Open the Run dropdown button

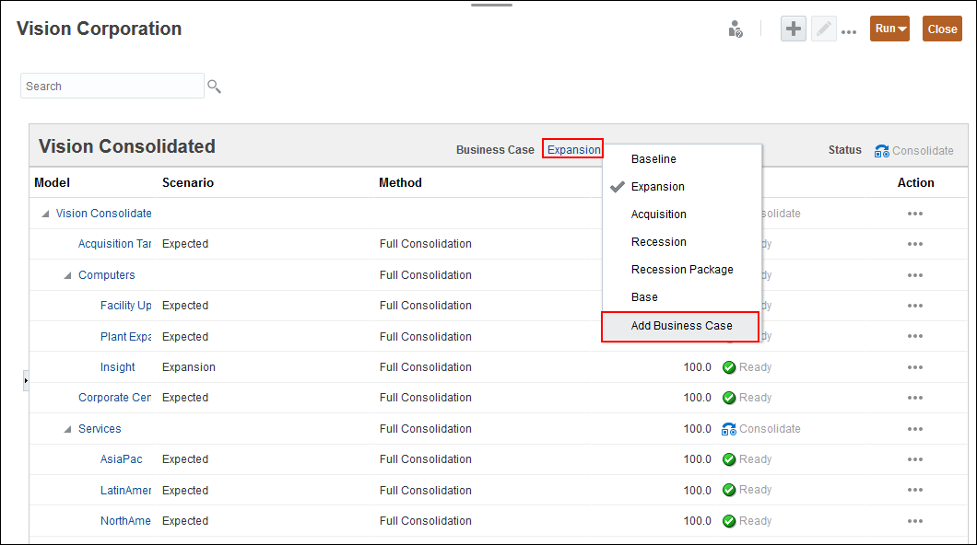click(x=889, y=29)
